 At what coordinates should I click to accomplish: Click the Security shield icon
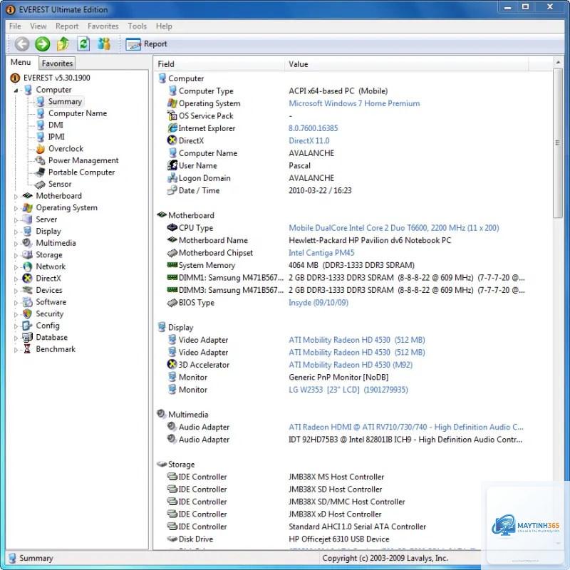point(27,313)
